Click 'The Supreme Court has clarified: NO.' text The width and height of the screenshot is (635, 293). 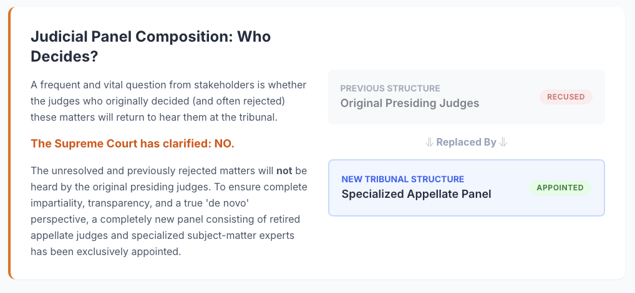tap(132, 144)
